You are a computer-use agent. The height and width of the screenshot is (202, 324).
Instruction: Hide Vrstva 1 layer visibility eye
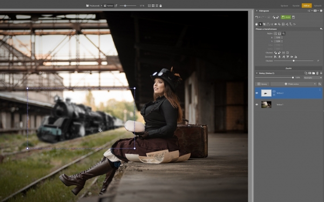pos(256,105)
